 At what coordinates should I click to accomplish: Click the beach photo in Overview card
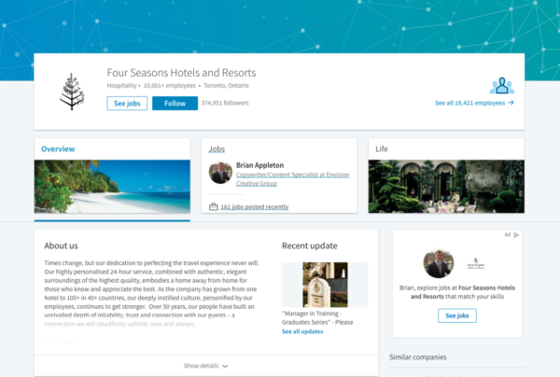tap(112, 187)
